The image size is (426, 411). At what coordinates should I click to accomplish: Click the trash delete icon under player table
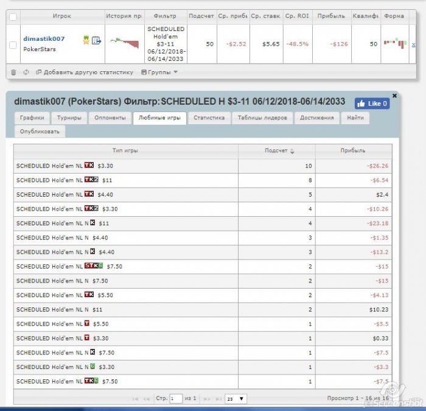coord(13,72)
